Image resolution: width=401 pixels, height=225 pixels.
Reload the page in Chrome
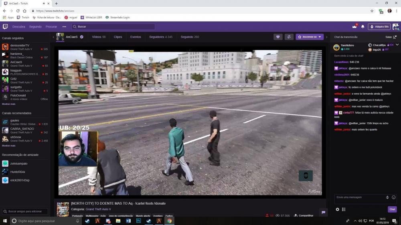point(18,11)
